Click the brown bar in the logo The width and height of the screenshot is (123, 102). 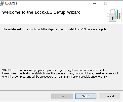pos(120,16)
